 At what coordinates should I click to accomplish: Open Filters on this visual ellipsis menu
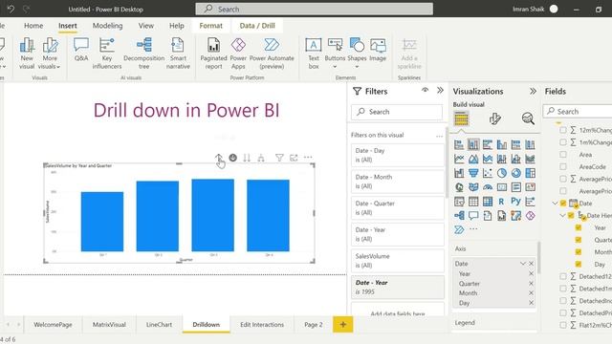point(440,136)
